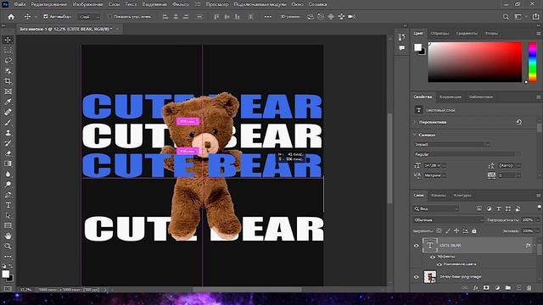The width and height of the screenshot is (543, 305).
Task: Select the Eraser tool
Action: (8, 153)
